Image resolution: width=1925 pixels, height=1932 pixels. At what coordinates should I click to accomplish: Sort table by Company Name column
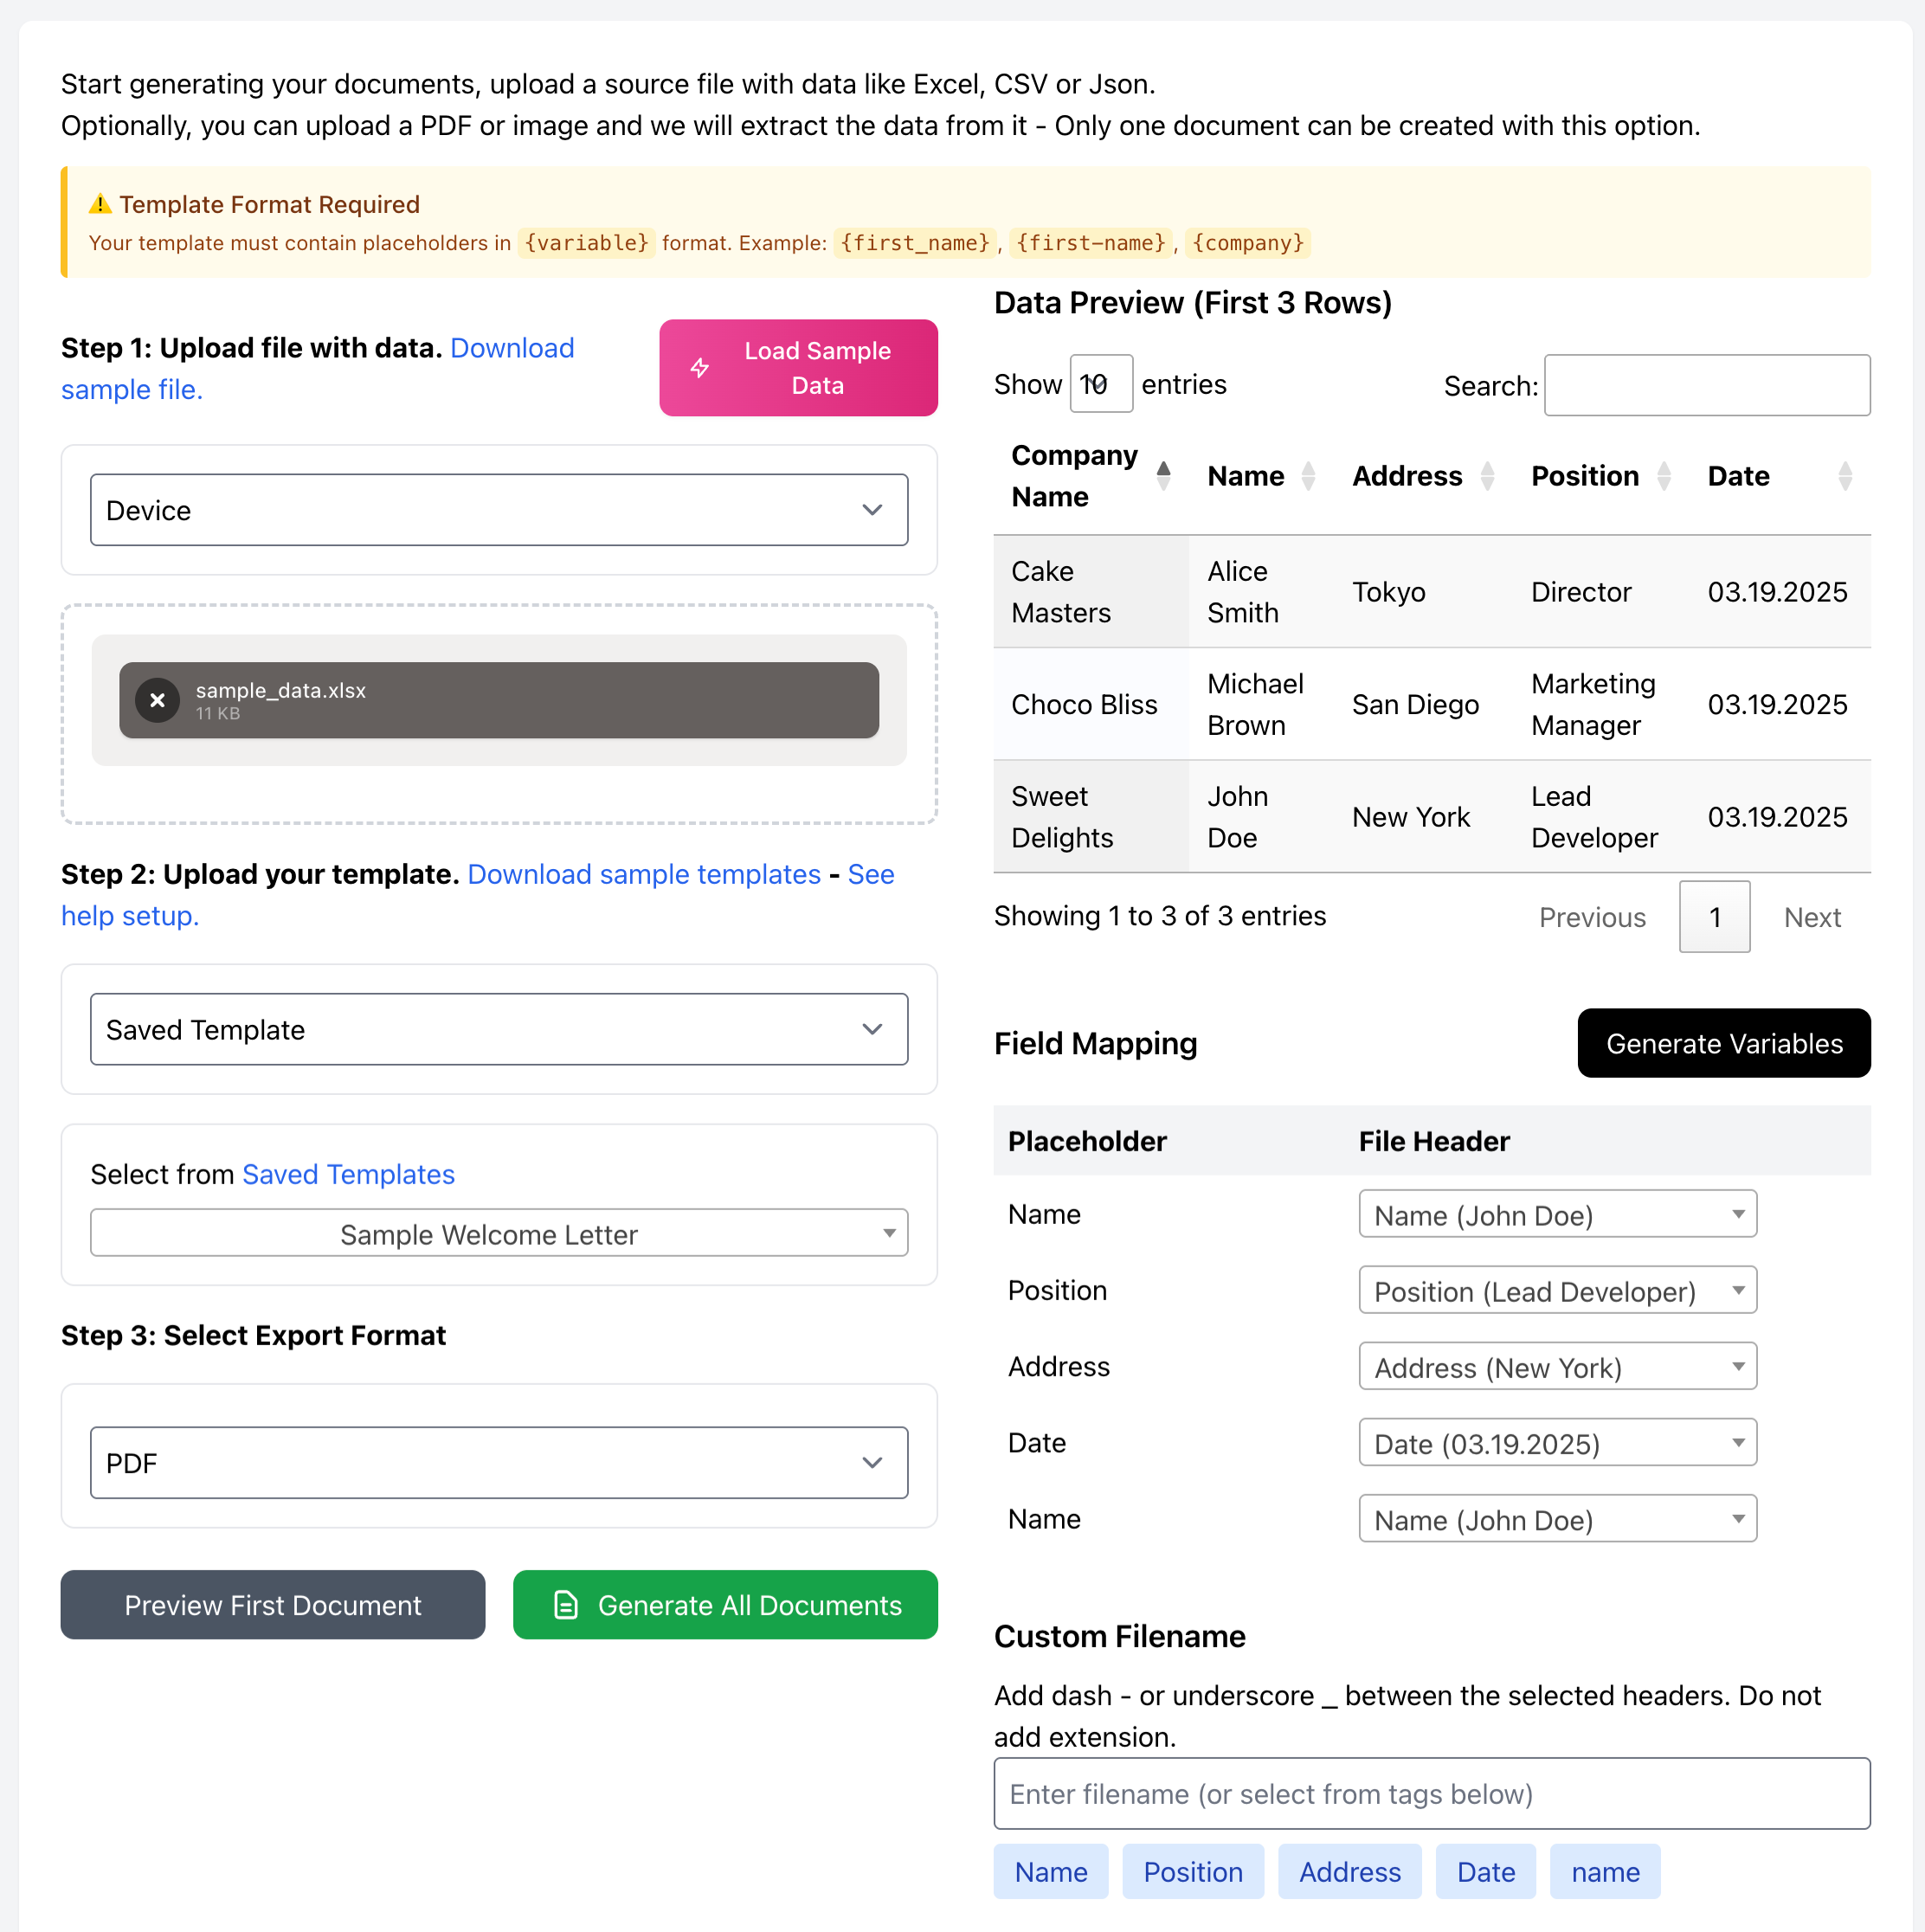click(x=1163, y=476)
